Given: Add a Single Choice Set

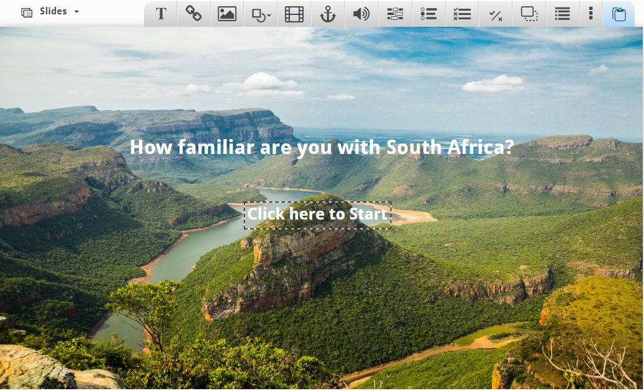Looking at the screenshot, I should [428, 14].
